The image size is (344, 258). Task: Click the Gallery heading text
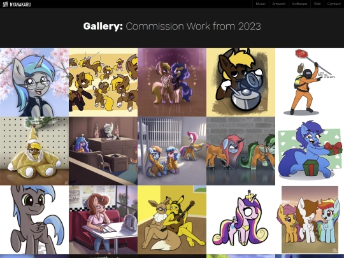coord(172,26)
